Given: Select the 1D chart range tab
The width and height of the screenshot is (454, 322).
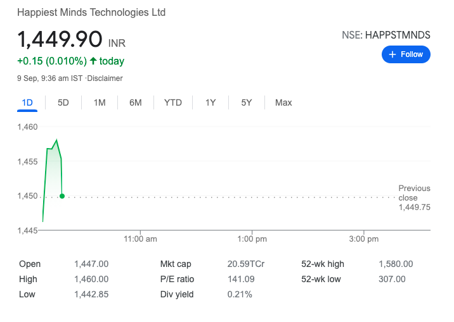Looking at the screenshot, I should [27, 102].
